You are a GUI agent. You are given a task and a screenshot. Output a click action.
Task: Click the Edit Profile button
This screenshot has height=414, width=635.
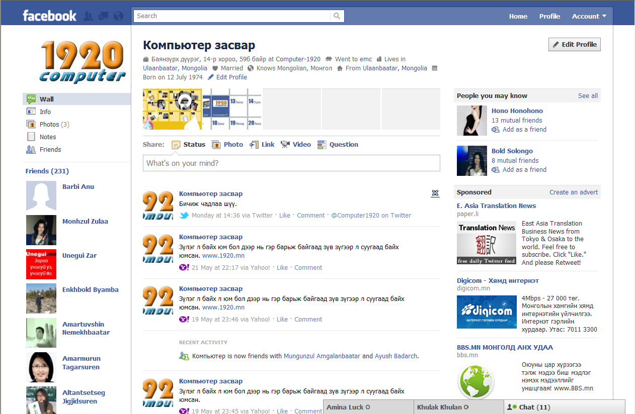coord(574,44)
